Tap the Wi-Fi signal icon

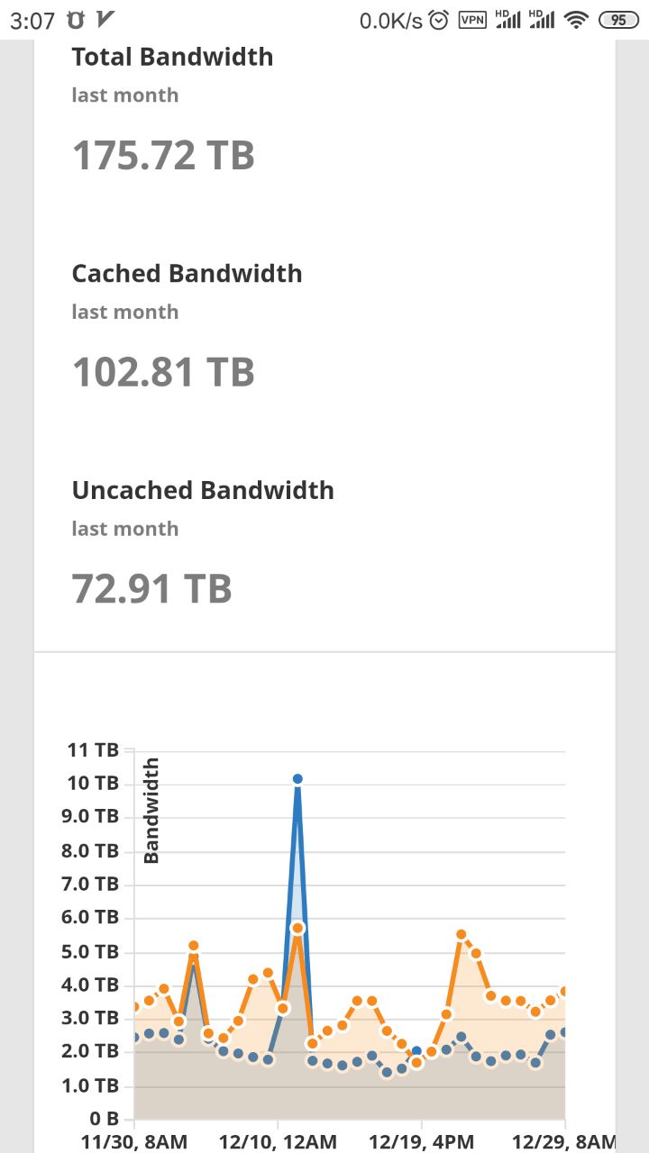575,20
